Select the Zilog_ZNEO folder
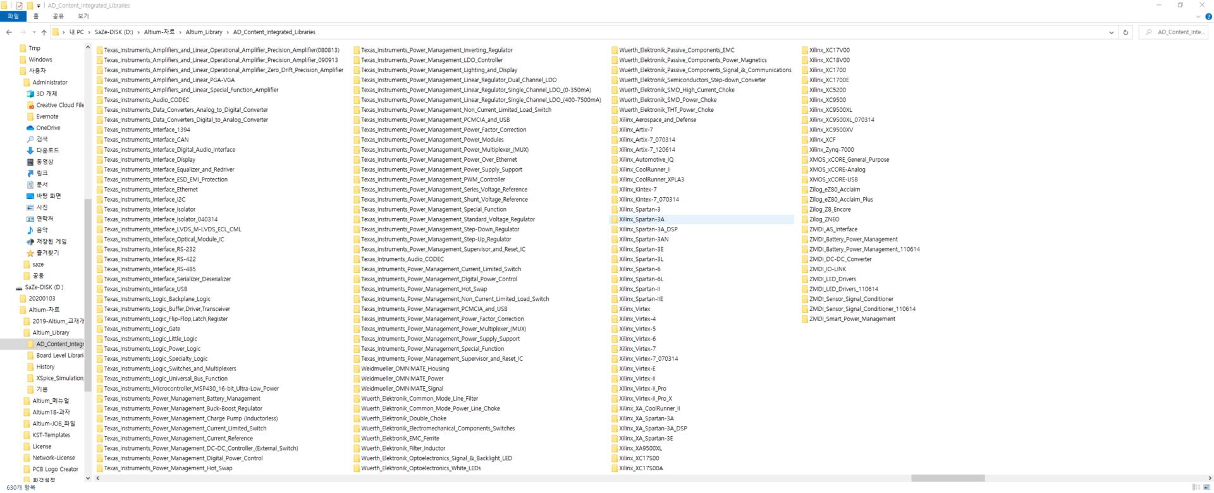The height and width of the screenshot is (493, 1214). 821,219
